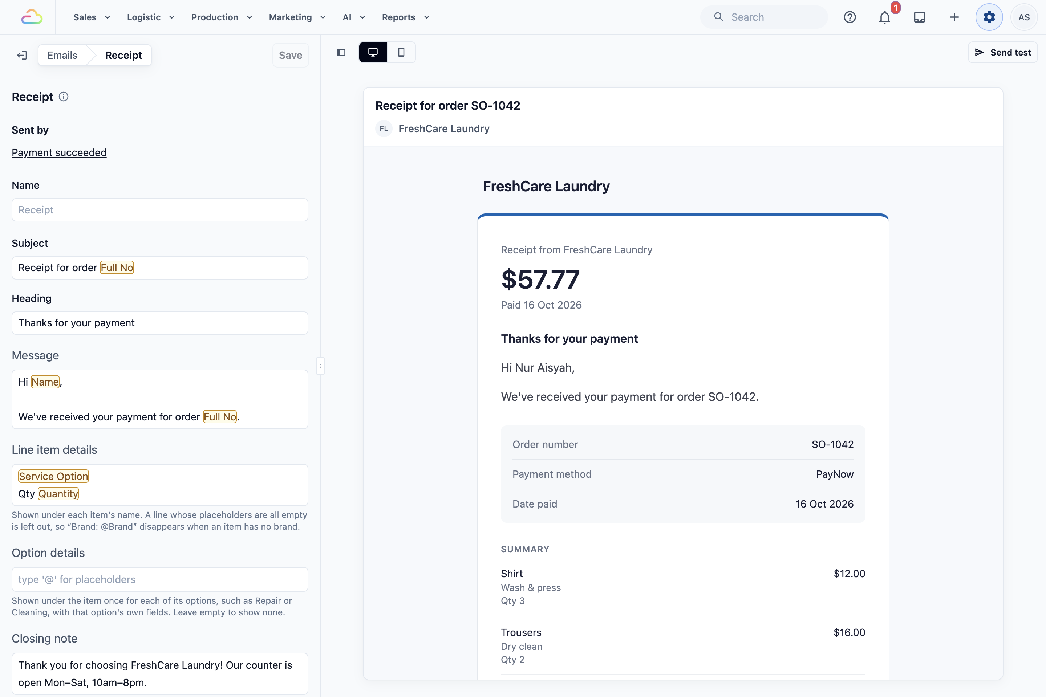Screen dimensions: 1046x697
Task: Click the info icon next to Receipt
Action: (x=64, y=97)
